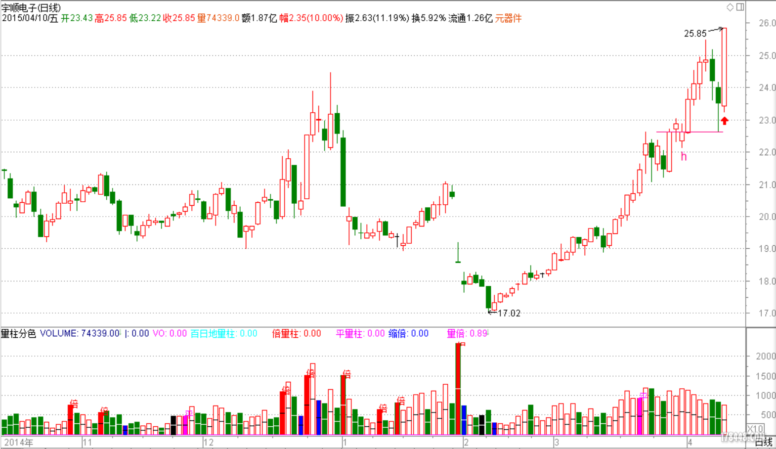Click the 量倍: 0.89 value
The height and width of the screenshot is (449, 776).
click(467, 333)
